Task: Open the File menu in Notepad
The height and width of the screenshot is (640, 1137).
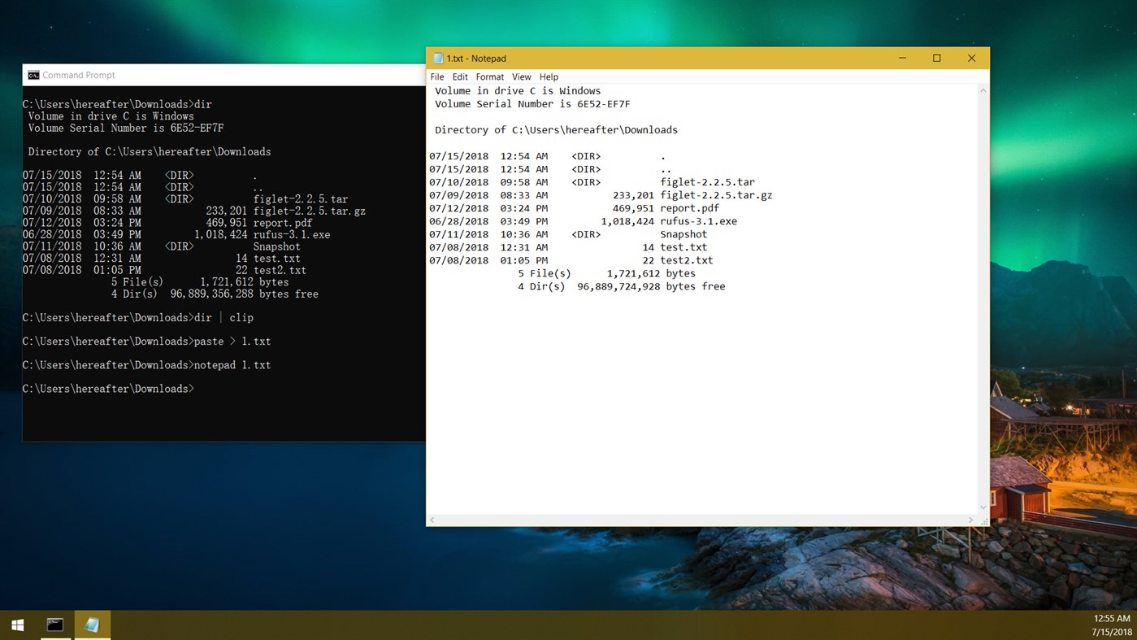Action: 437,76
